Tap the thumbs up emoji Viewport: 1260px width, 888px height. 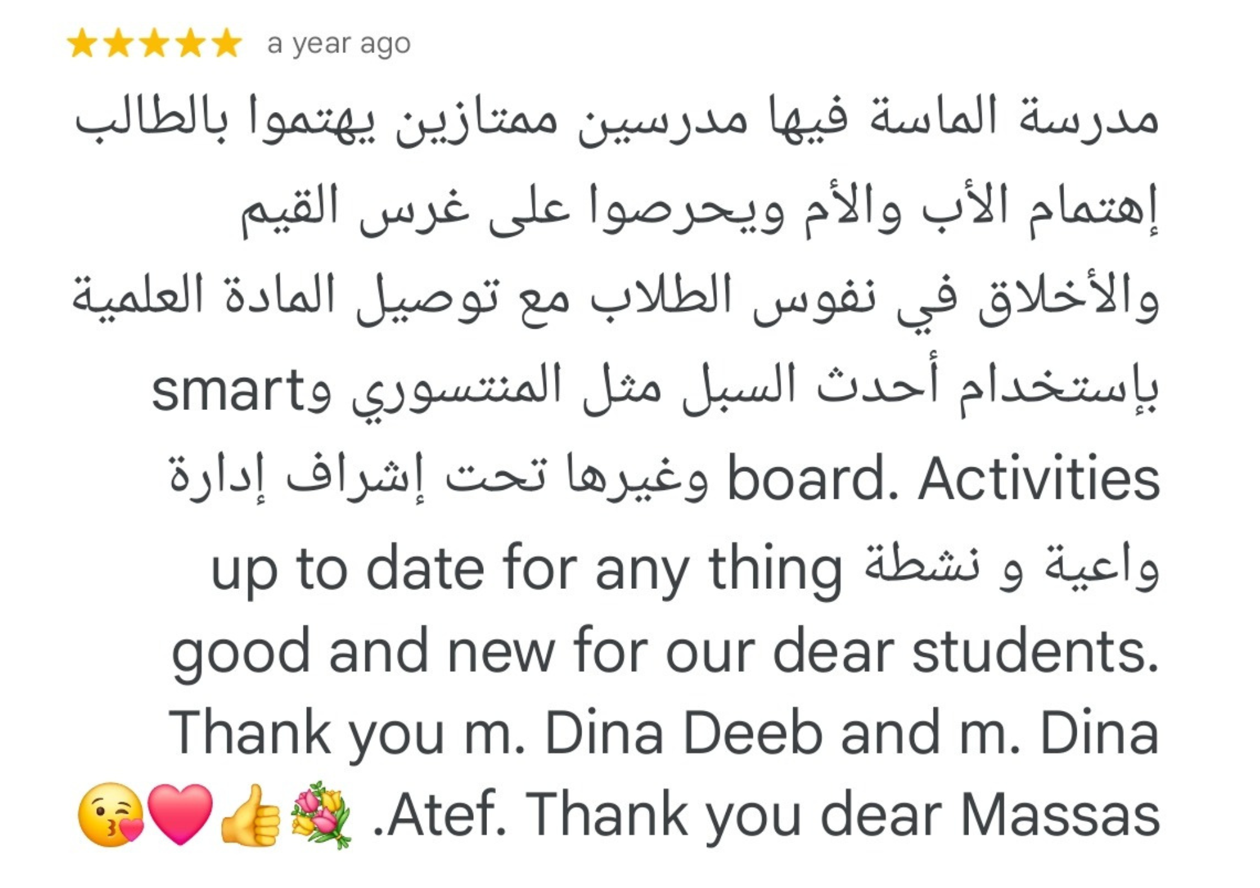click(x=251, y=814)
